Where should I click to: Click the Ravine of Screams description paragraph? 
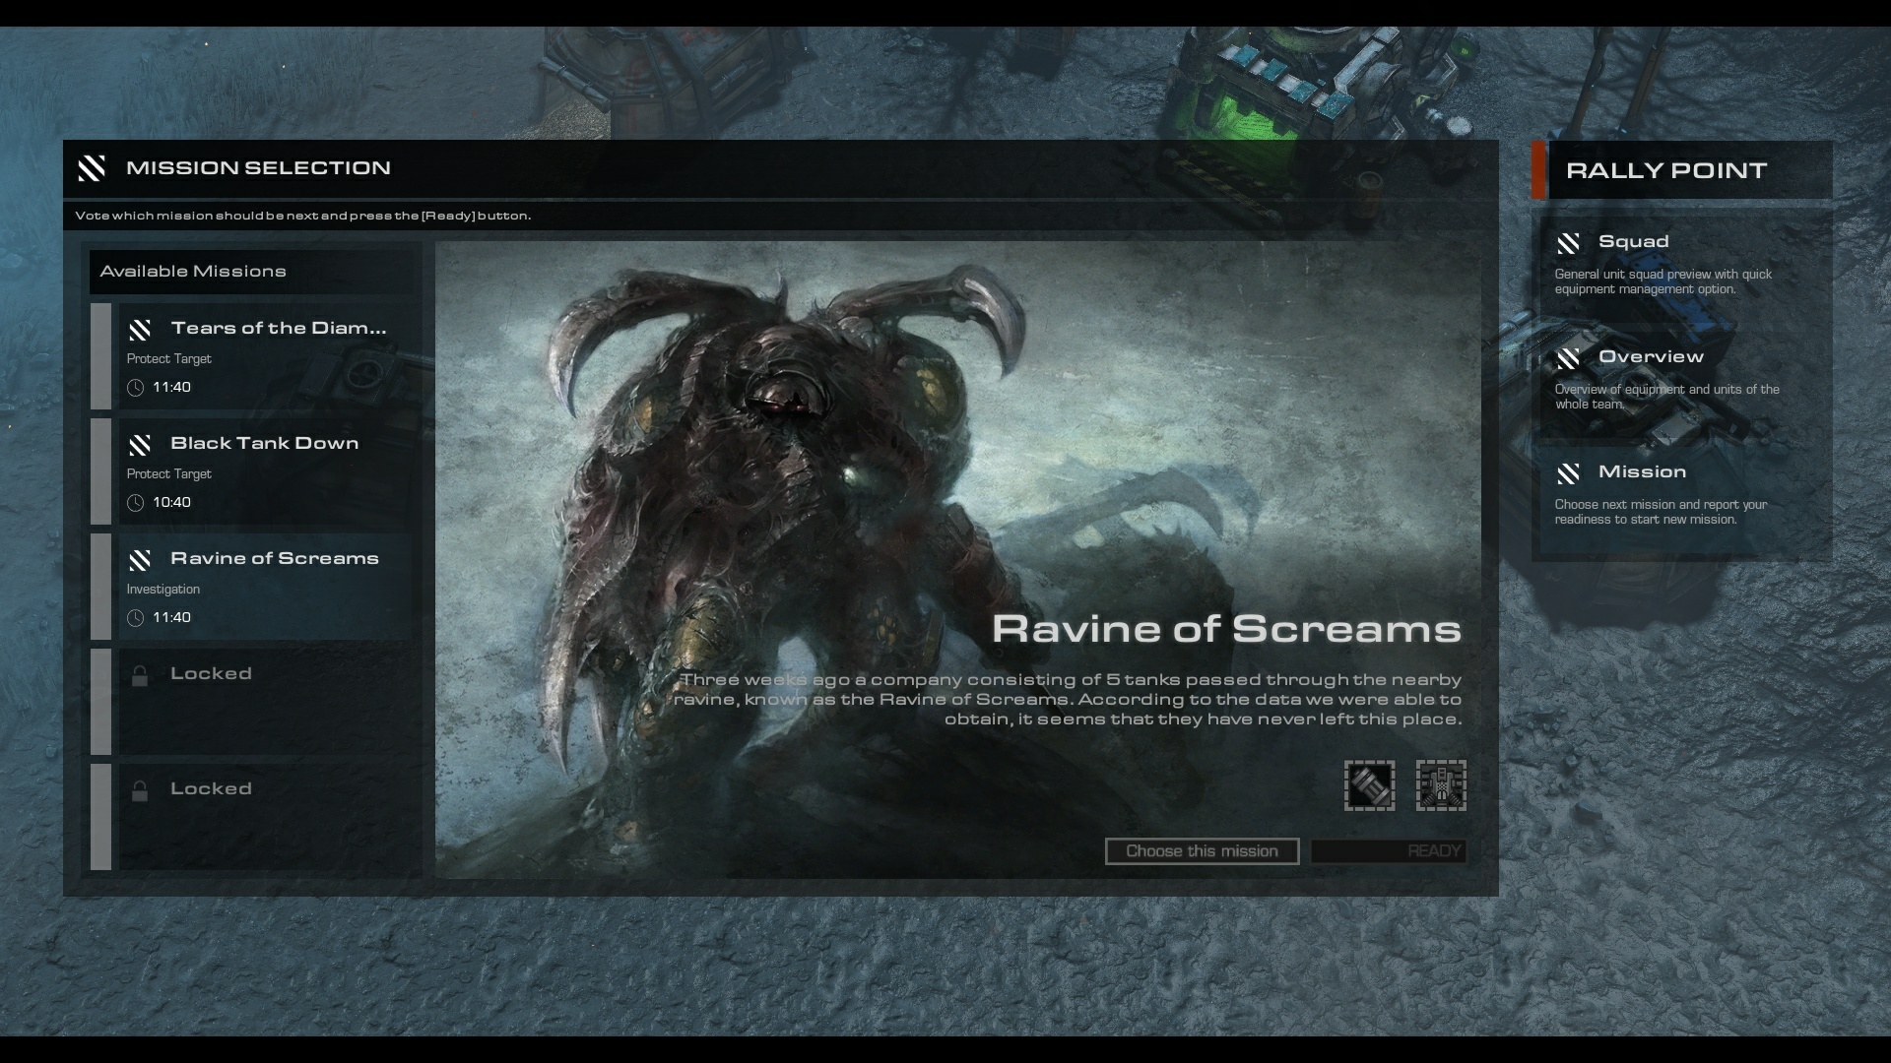pyautogui.click(x=1069, y=700)
